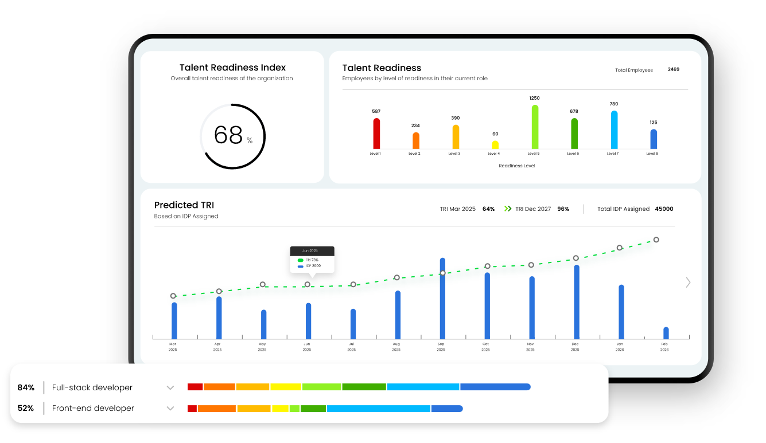Click the 1250 value above Level 5
The height and width of the screenshot is (443, 766).
(x=535, y=99)
